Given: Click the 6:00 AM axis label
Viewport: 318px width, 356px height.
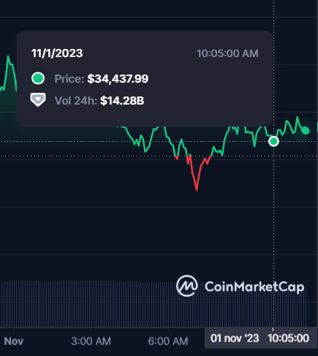Looking at the screenshot, I should [168, 341].
